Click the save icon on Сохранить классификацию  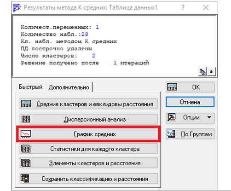point(25,178)
